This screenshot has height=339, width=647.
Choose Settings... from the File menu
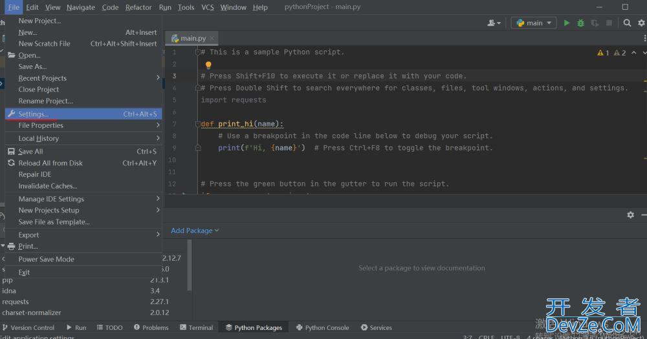pos(83,114)
